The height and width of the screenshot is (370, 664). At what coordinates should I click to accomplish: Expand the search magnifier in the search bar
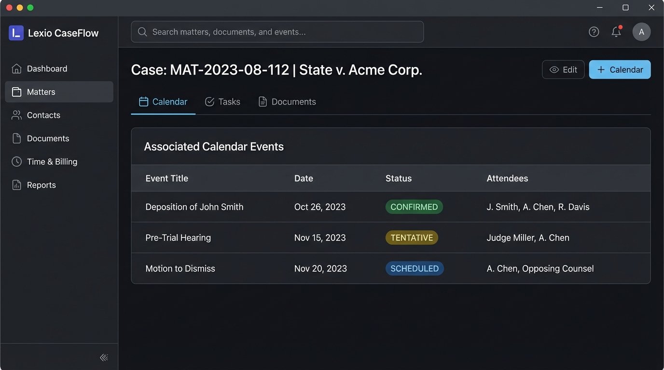click(x=142, y=31)
